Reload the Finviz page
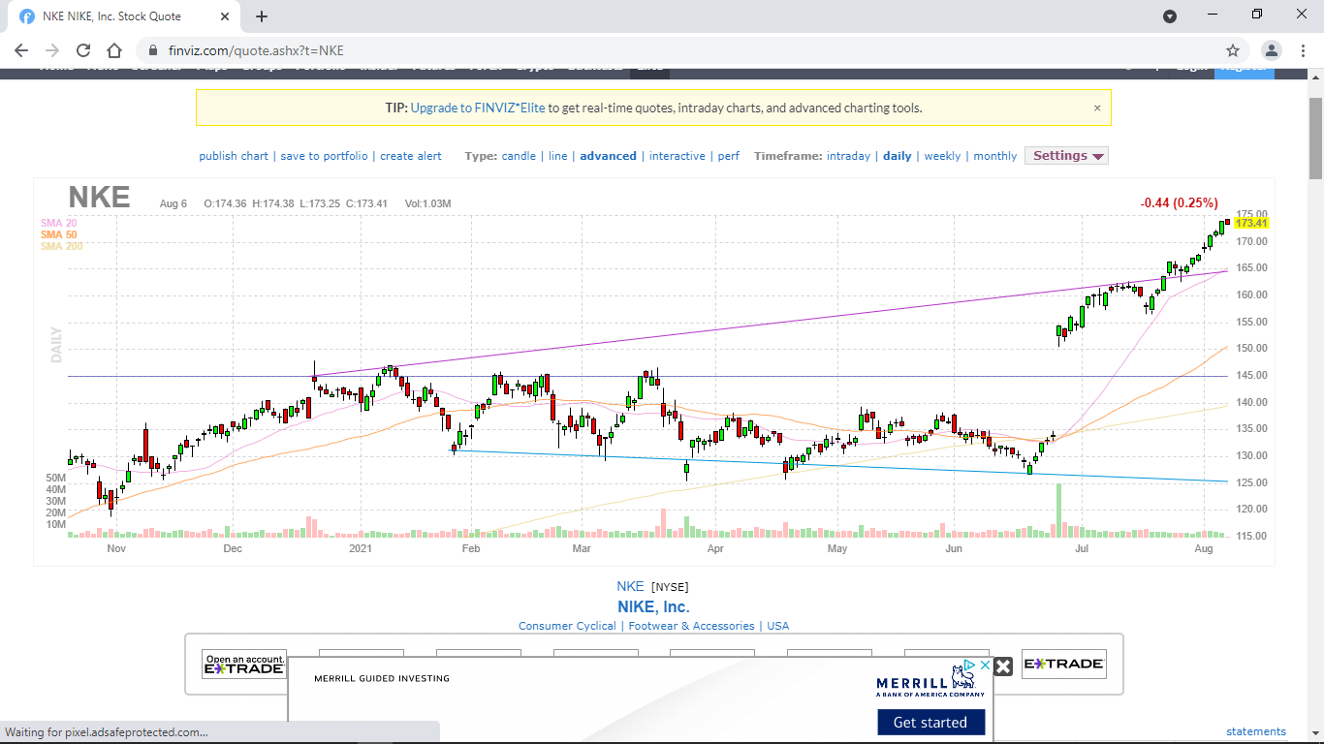Image resolution: width=1324 pixels, height=744 pixels. coord(83,50)
